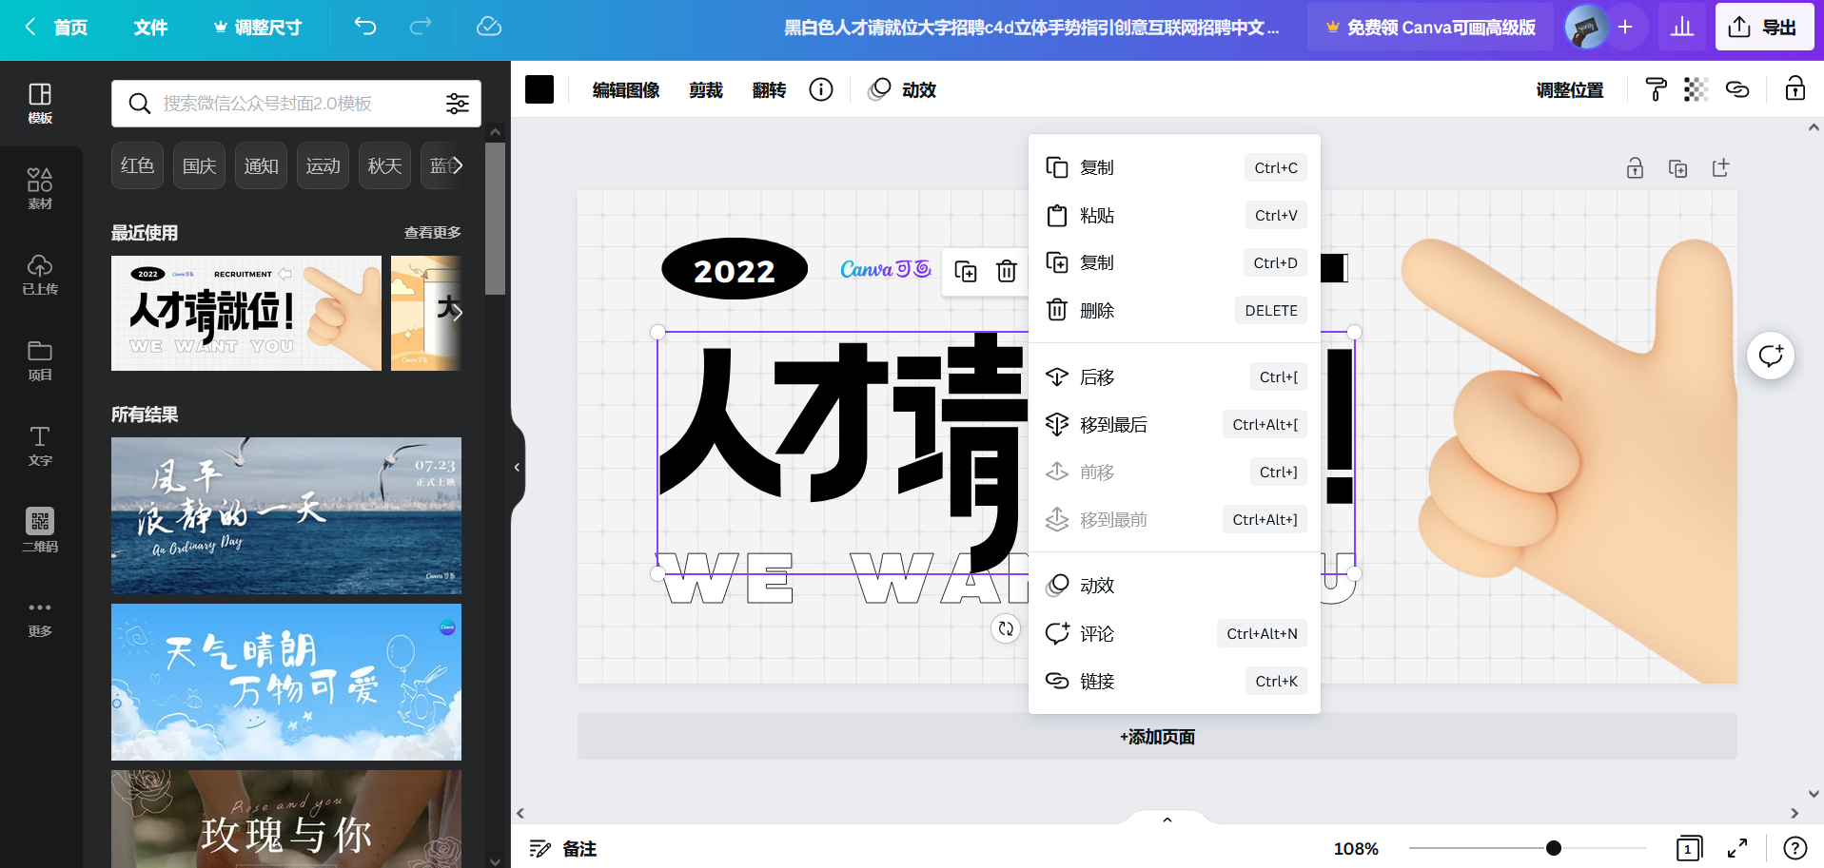Open the 已上传 uploads panel
The image size is (1824, 868).
(x=40, y=275)
